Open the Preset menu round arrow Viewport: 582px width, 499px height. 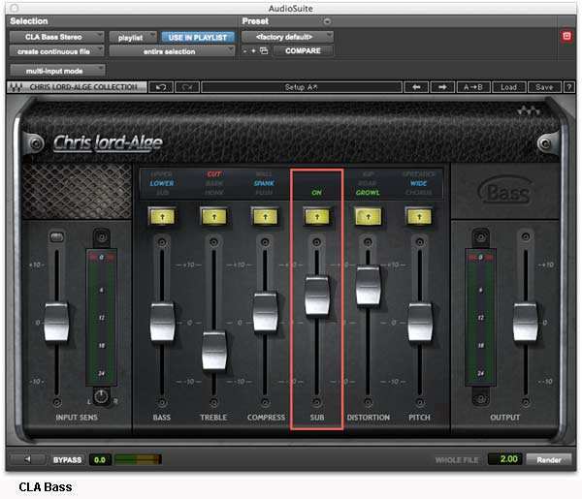(327, 21)
